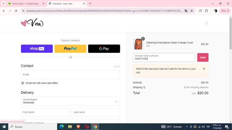Screen dimensions: 232x130
Task: Focus the Last name field
Action: coord(96,112)
